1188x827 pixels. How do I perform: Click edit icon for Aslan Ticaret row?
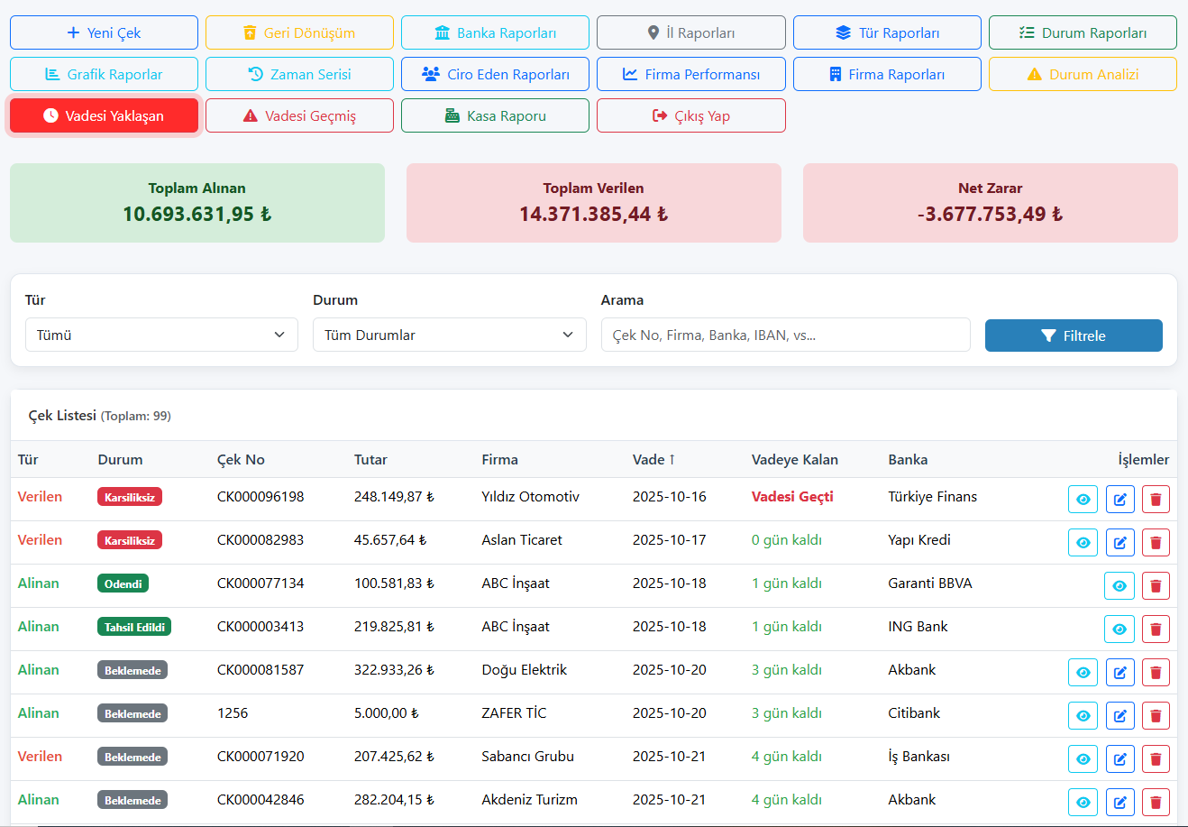coord(1119,542)
